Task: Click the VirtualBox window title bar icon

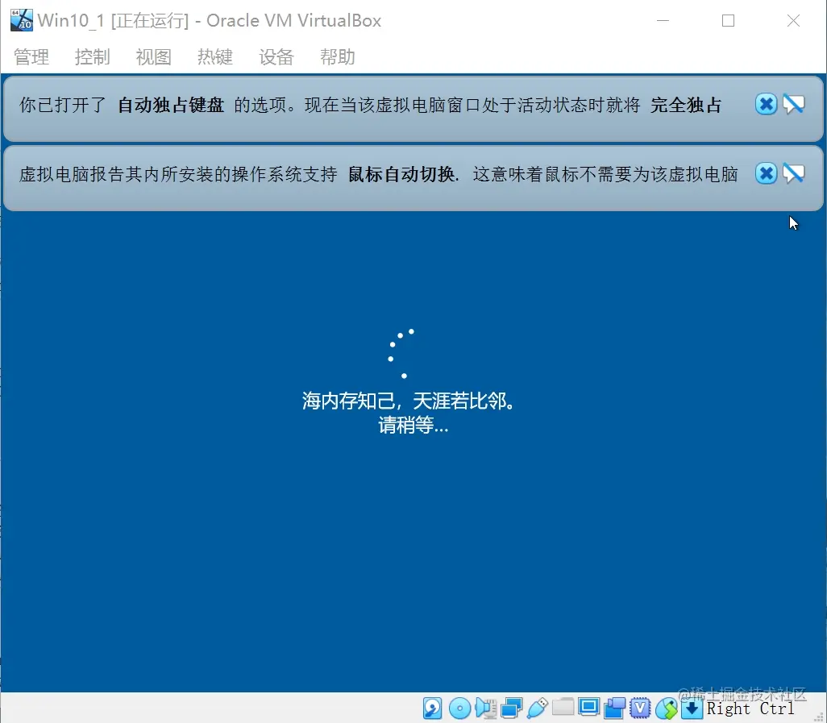Action: [20, 19]
